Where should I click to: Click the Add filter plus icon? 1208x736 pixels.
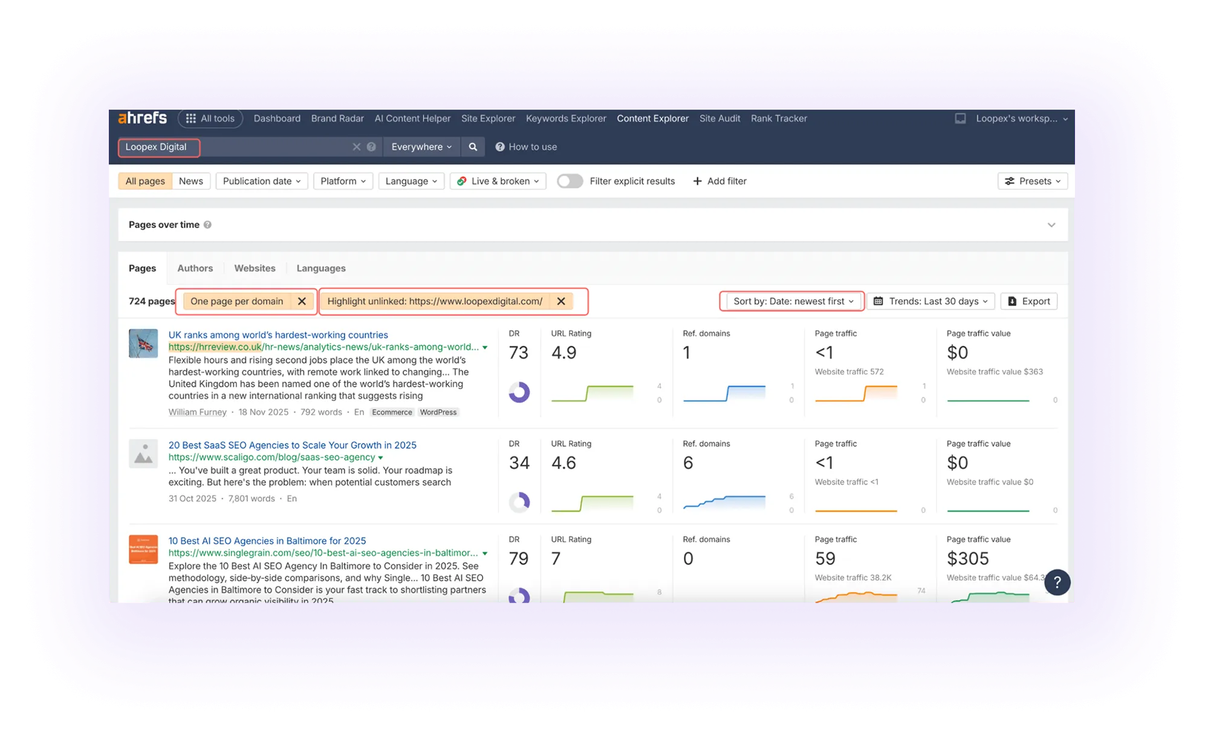[698, 181]
